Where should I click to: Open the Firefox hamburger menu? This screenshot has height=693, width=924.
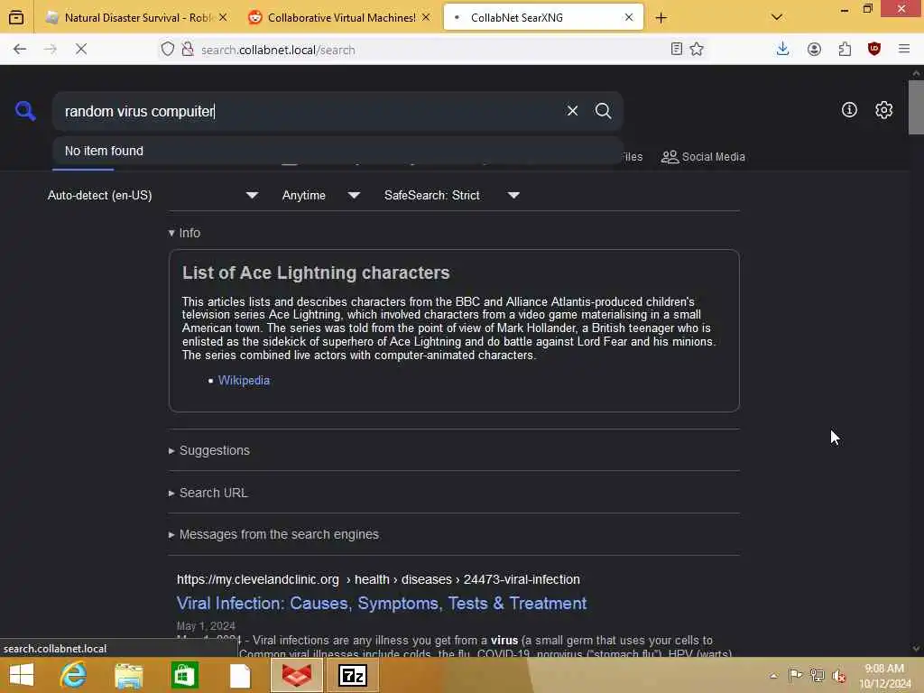point(904,50)
